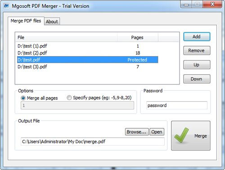This screenshot has height=170, width=225.
Task: Click page count 18 cell
Action: tap(138, 53)
